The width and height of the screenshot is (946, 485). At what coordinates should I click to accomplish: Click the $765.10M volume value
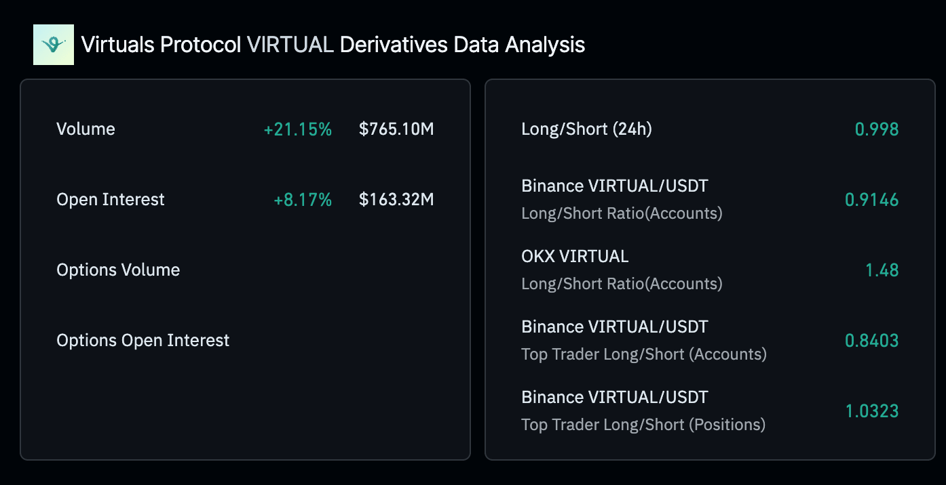[x=396, y=129]
